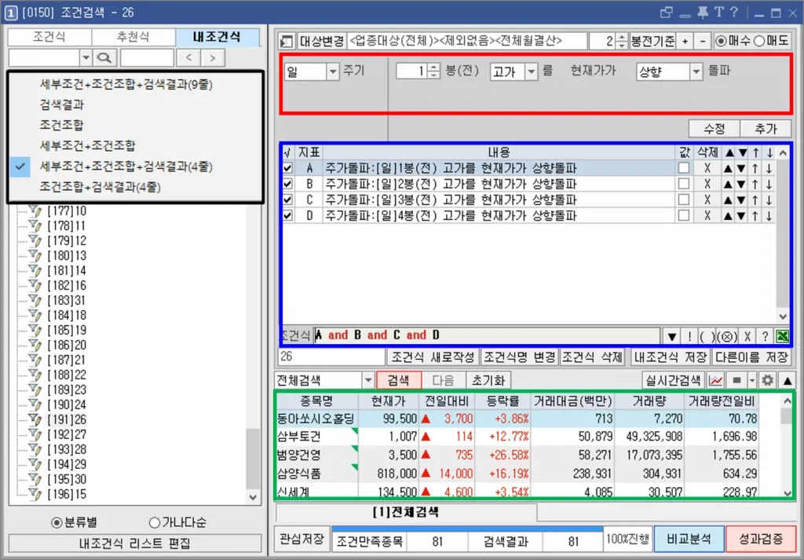This screenshot has width=804, height=560.
Task: Click the A and B and C and D formula field
Action: click(487, 336)
